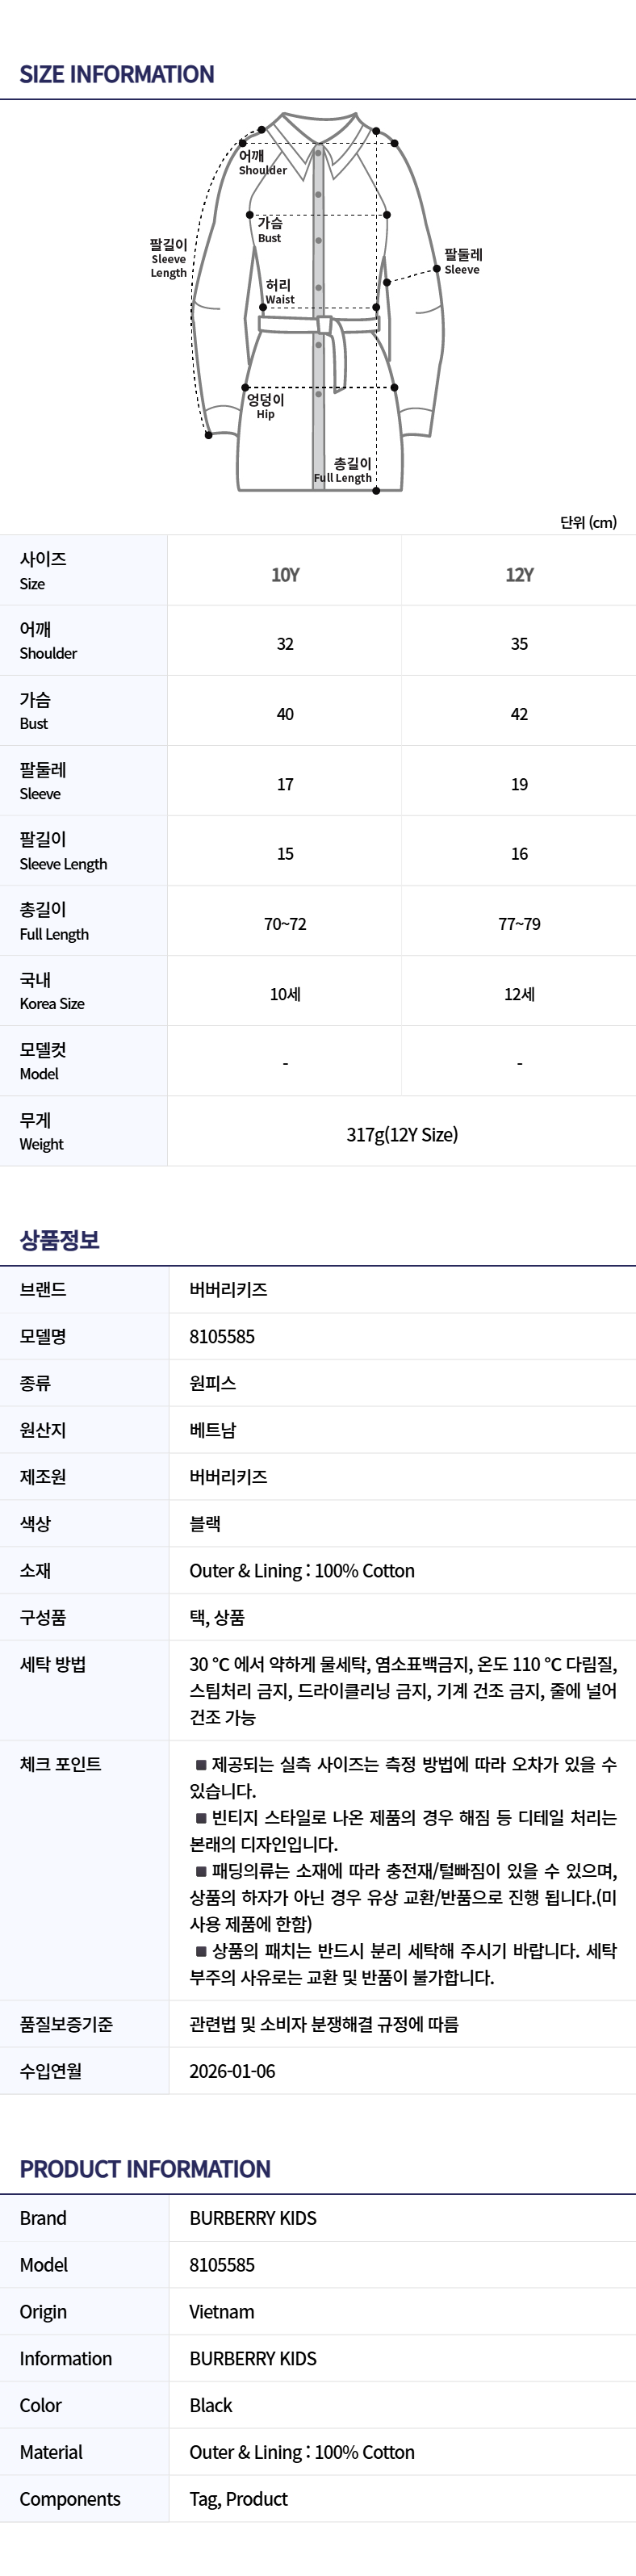
Task: Click the 70~72 full length value
Action: tap(285, 924)
